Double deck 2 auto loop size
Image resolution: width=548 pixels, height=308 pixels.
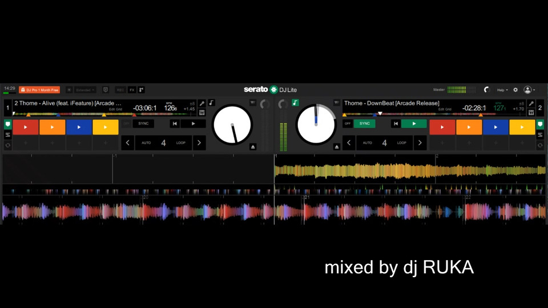pos(420,143)
